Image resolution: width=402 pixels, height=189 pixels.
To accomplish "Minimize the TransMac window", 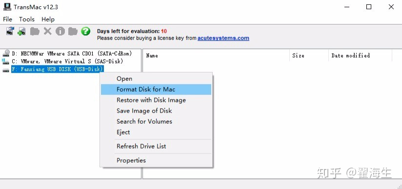I will (346, 7).
